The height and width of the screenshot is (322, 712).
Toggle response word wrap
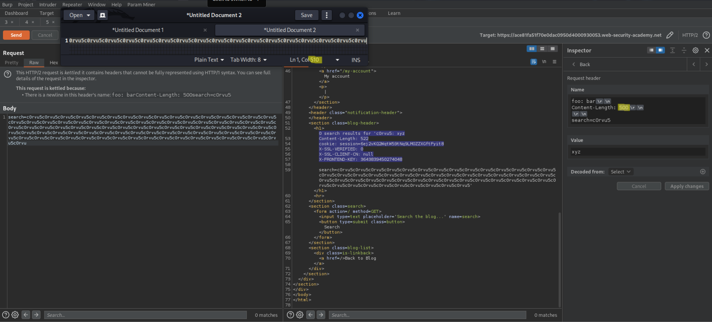(x=533, y=61)
